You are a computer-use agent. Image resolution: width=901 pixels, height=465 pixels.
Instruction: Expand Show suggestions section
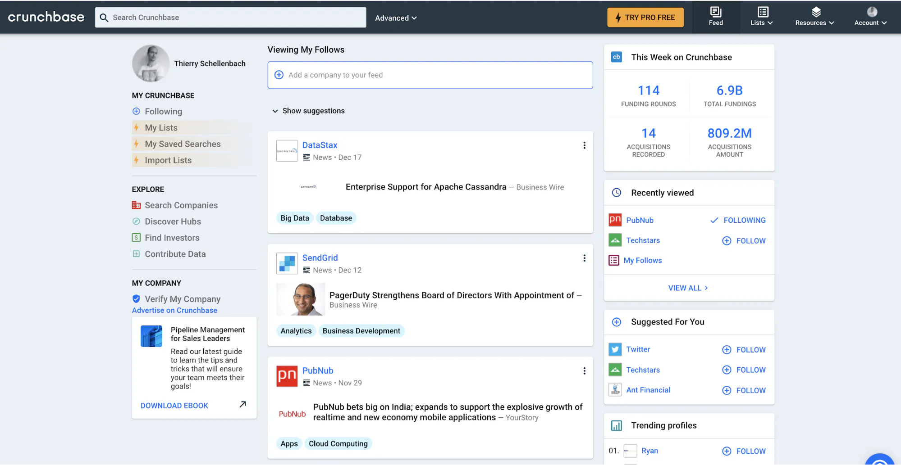pyautogui.click(x=308, y=111)
